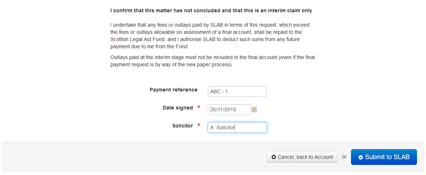The image size is (426, 175).
Task: Click the X icon in Cancel button
Action: [x=273, y=157]
